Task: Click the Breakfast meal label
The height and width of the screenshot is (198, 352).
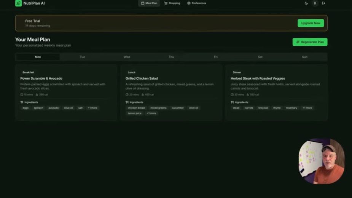Action: [x=28, y=72]
